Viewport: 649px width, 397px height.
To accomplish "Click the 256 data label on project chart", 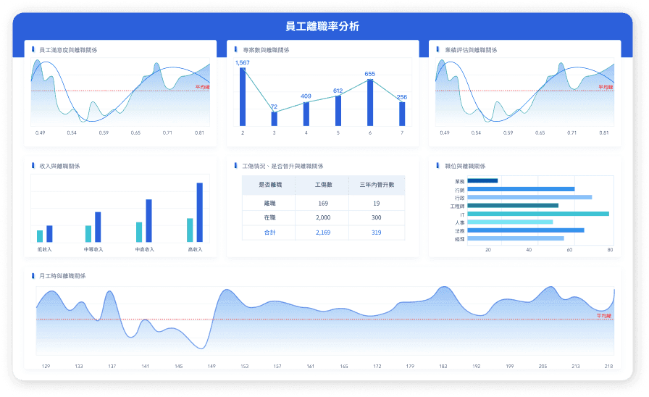I will (x=402, y=97).
